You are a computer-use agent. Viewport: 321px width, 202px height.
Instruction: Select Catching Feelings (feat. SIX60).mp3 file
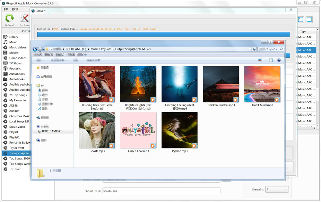click(x=179, y=88)
